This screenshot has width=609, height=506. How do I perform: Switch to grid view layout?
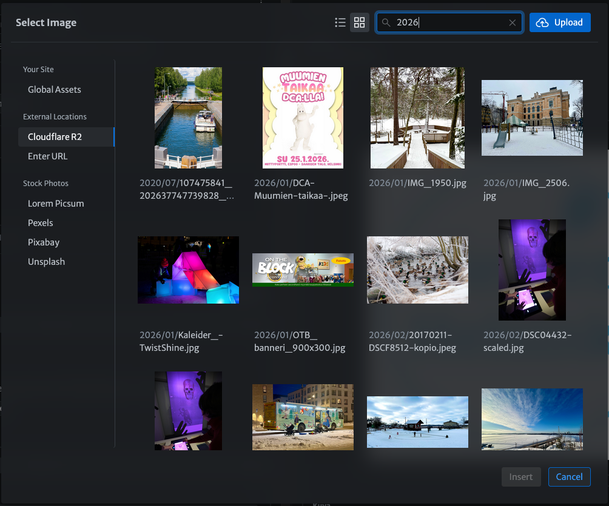click(x=360, y=23)
